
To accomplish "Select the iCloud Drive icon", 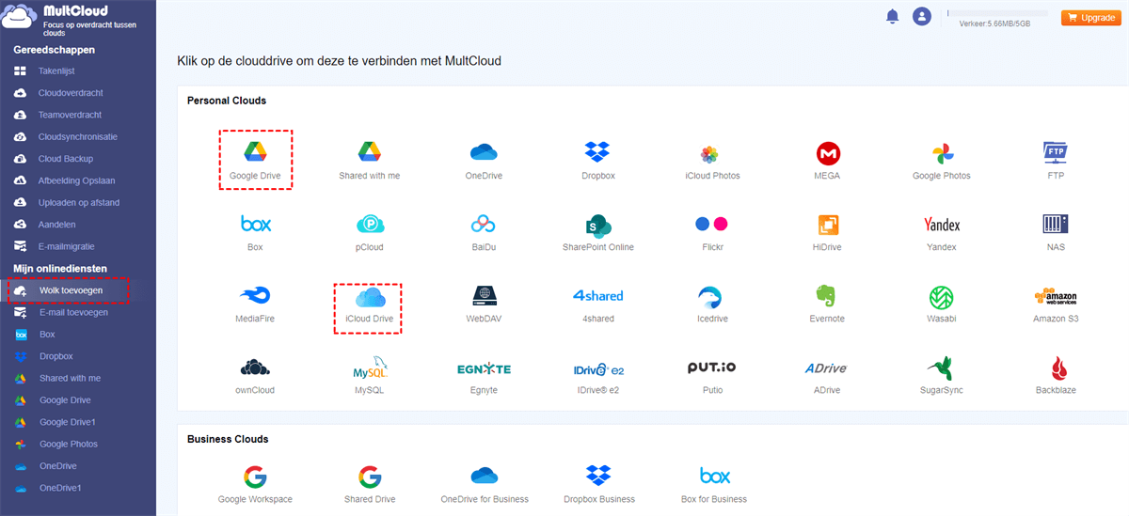I will (369, 296).
